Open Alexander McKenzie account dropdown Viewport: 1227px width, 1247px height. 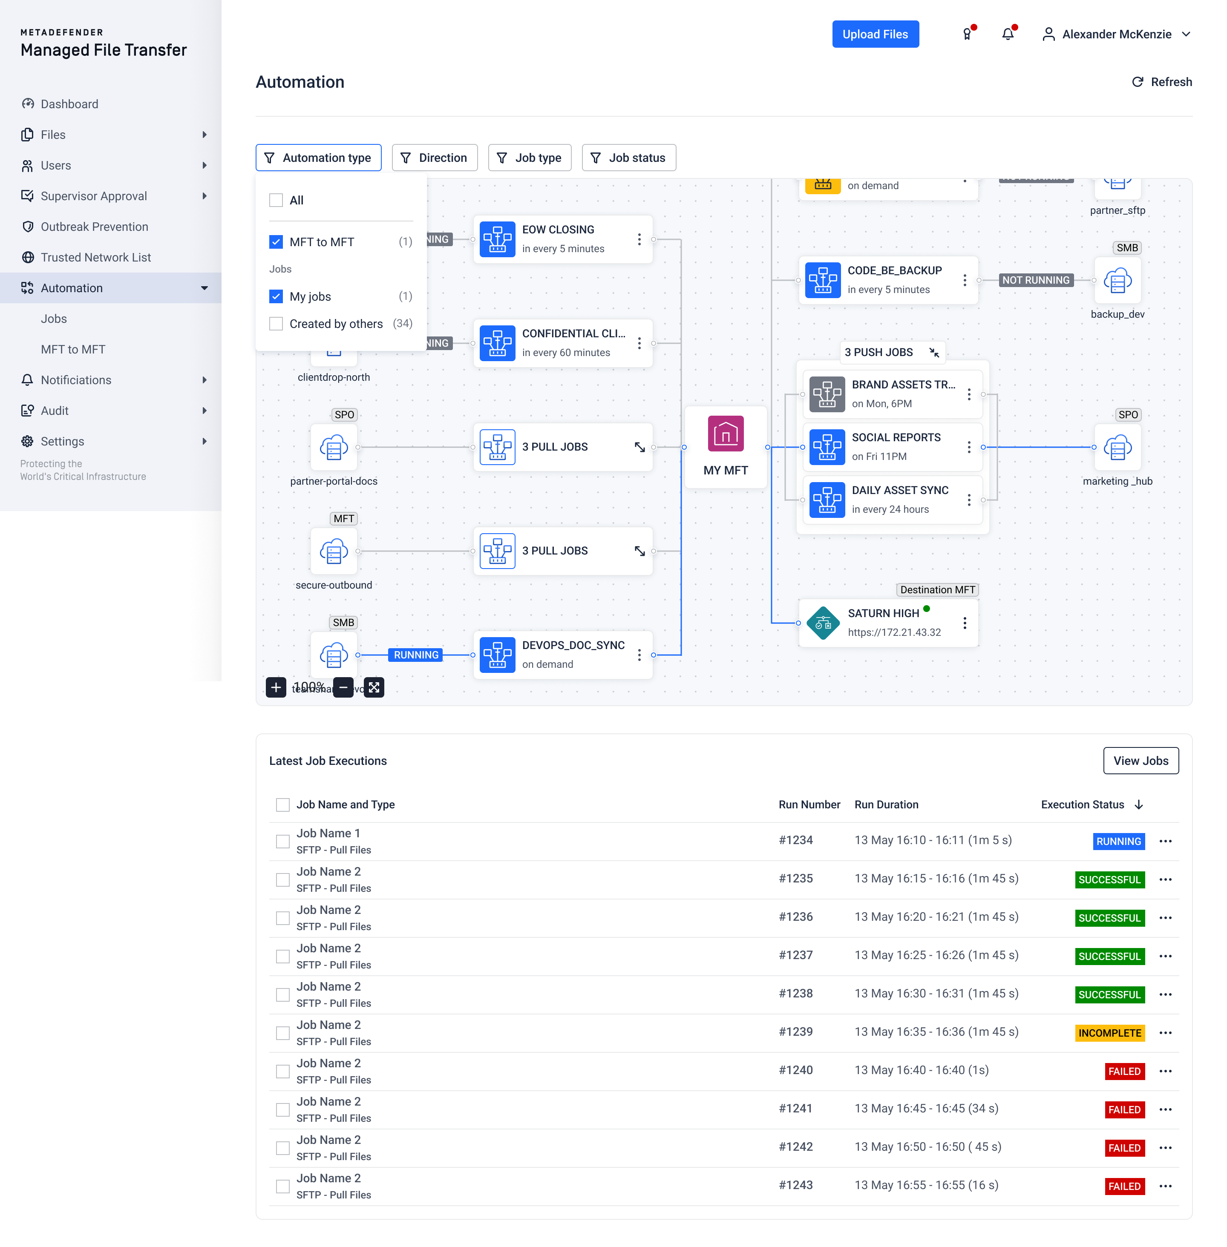point(1117,34)
